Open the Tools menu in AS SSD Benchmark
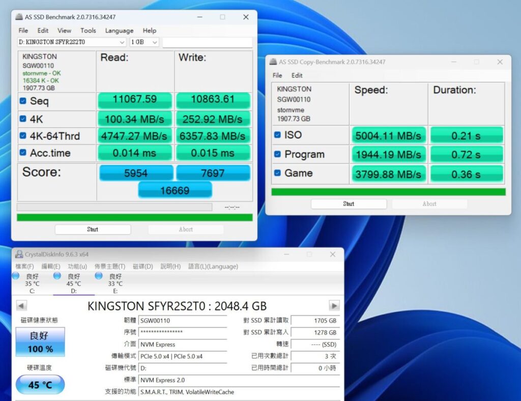 coord(88,31)
